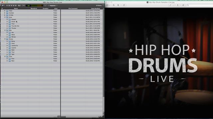This screenshot has height=119, width=213.
Task: Click the Claps folder icon
Action: coord(7,11)
